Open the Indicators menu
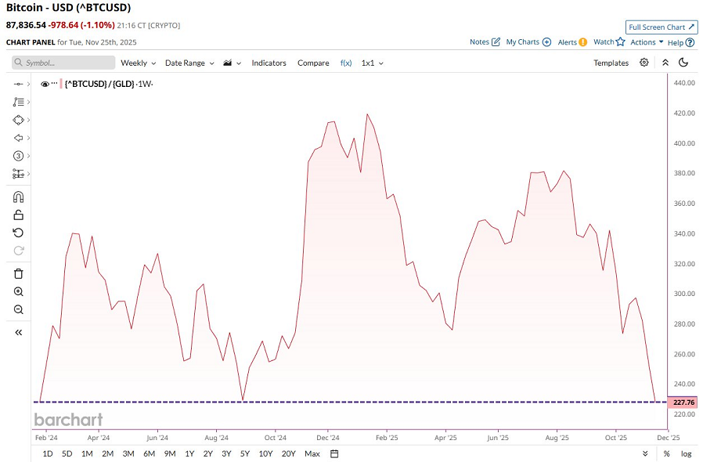 coord(269,63)
